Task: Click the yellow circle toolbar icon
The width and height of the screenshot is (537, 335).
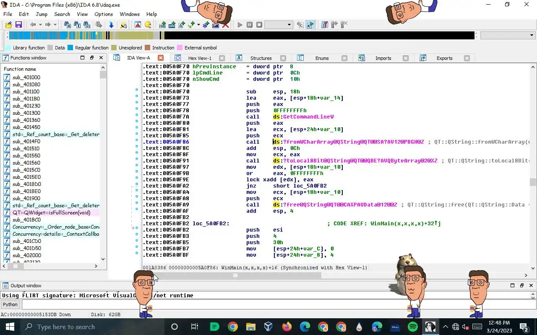Action: [148, 25]
